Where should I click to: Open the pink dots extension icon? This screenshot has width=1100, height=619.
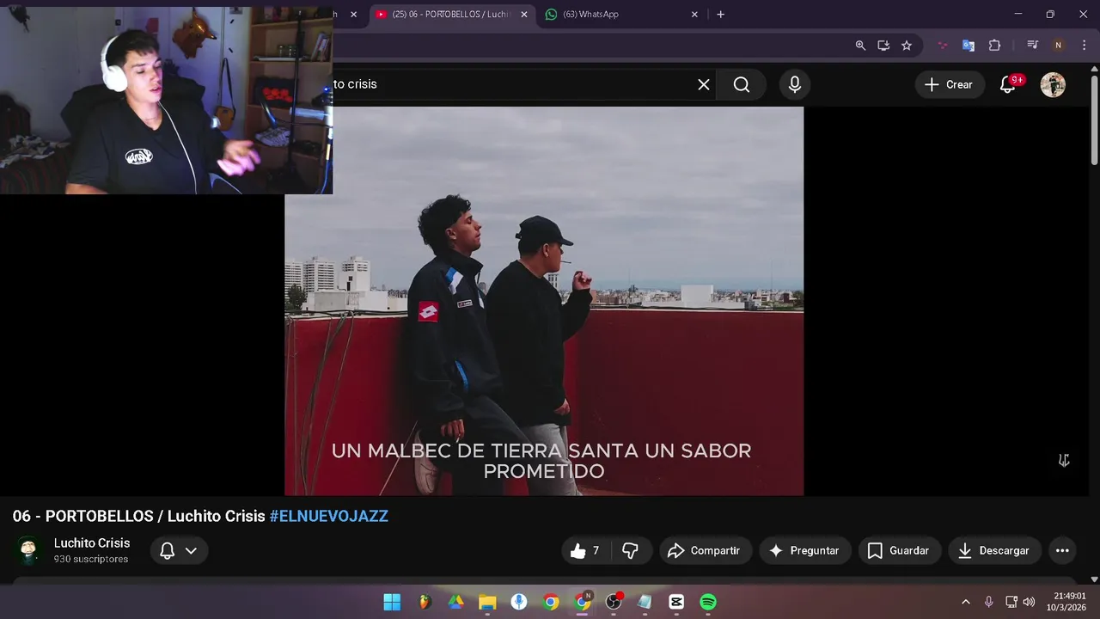tap(943, 46)
